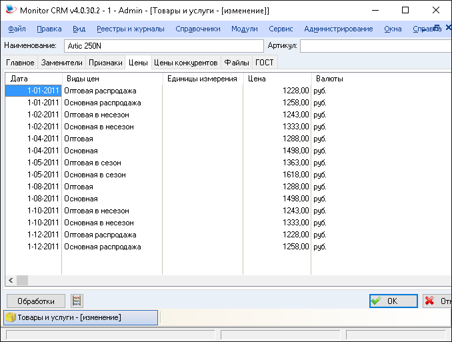This screenshot has height=342, width=452.
Task: Switch to the ГОСТ tab
Action: click(x=264, y=63)
